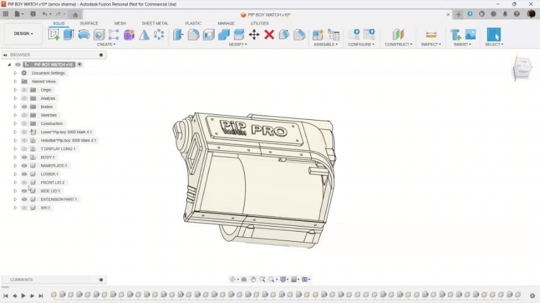The width and height of the screenshot is (540, 303).
Task: Toggle visibility of Sketches folder
Action: 24,115
